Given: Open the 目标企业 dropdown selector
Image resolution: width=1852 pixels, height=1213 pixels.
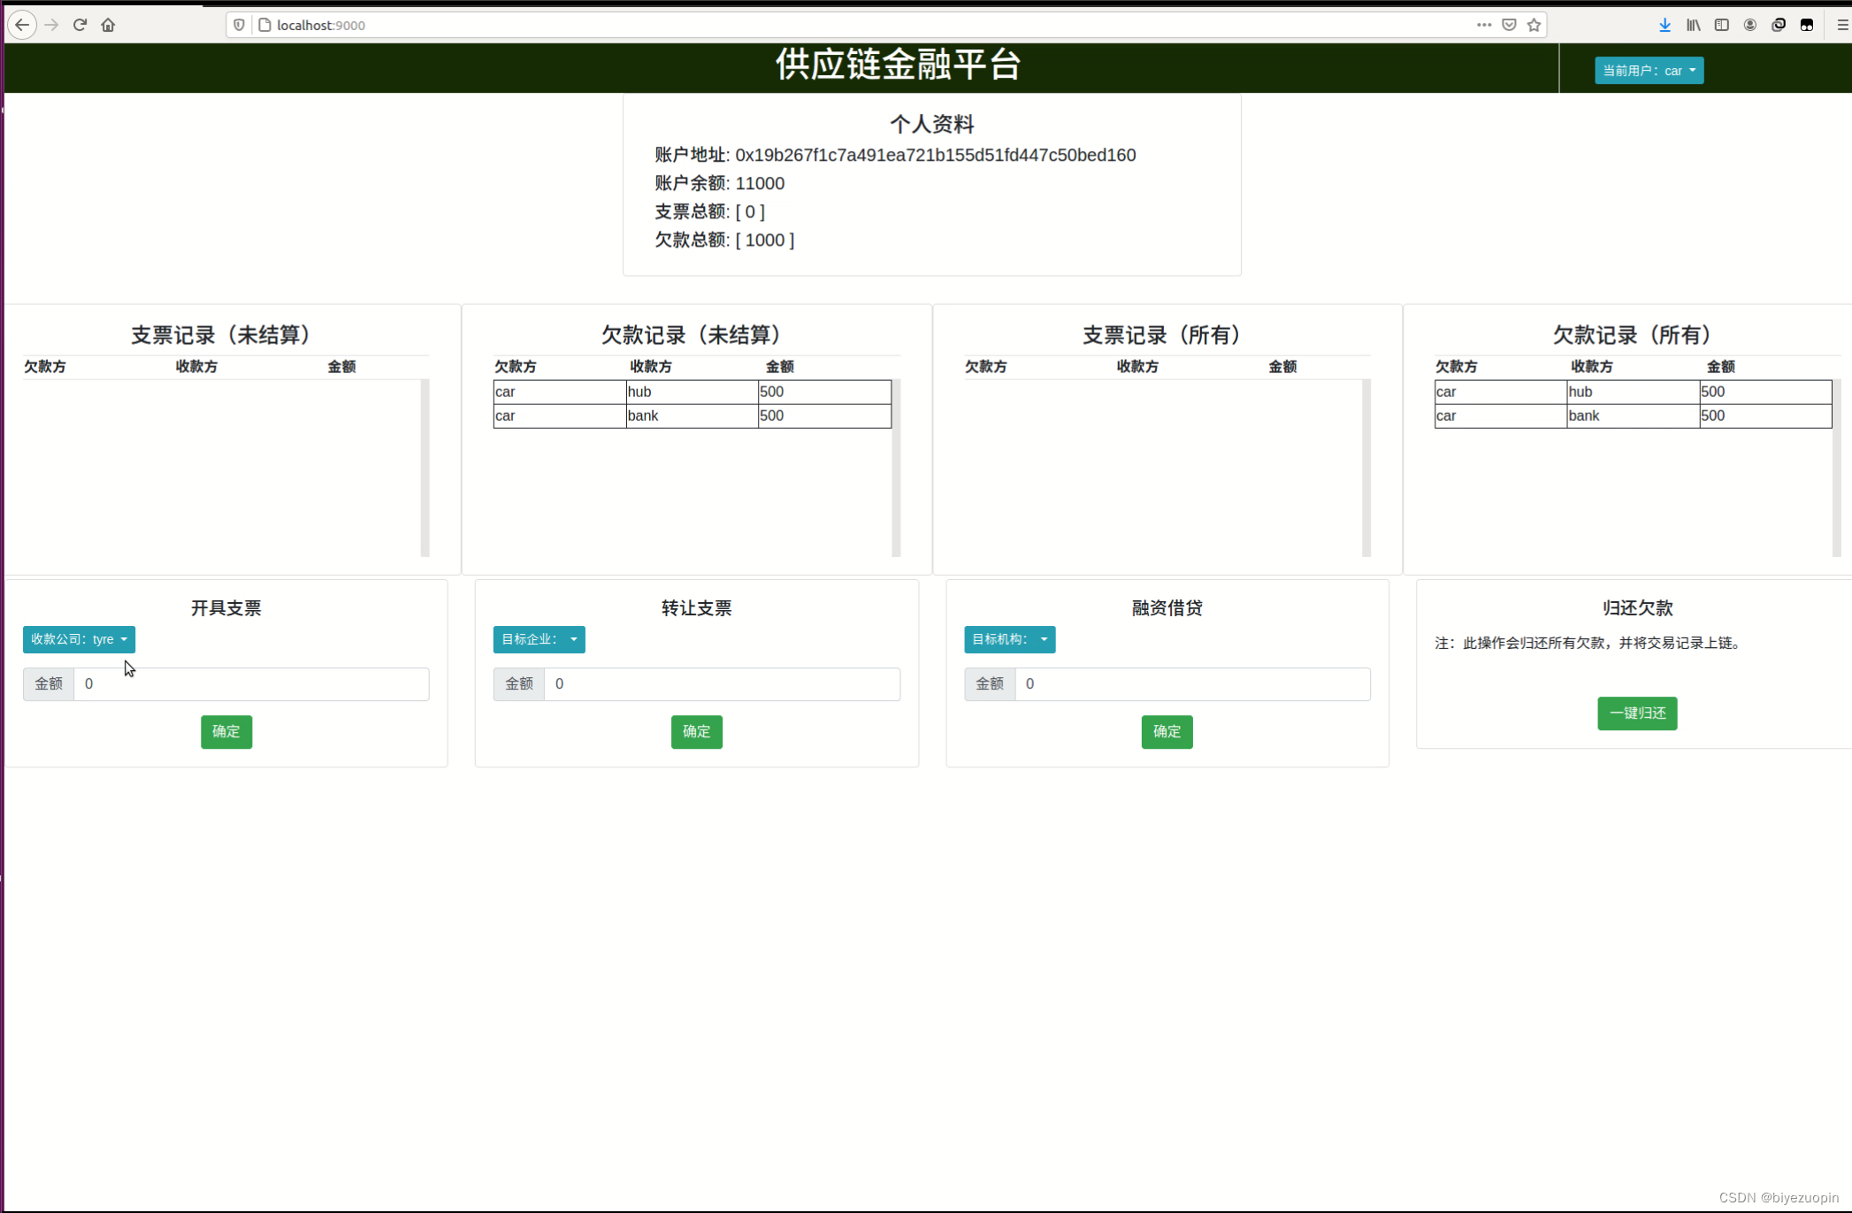Looking at the screenshot, I should point(538,639).
